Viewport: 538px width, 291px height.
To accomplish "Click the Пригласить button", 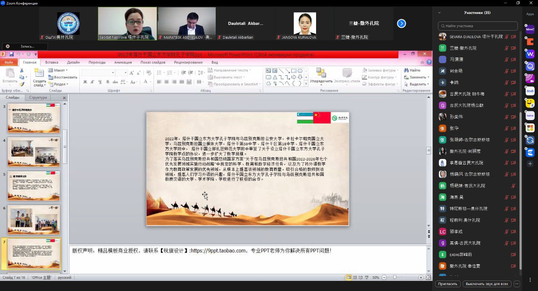I will coord(448,284).
